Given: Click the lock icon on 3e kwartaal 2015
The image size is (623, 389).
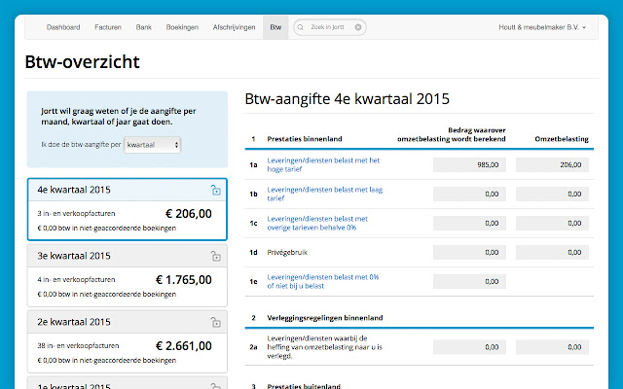Looking at the screenshot, I should point(215,256).
